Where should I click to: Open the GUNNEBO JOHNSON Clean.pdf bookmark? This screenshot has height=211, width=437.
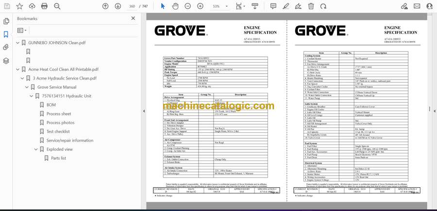pyautogui.click(x=57, y=43)
